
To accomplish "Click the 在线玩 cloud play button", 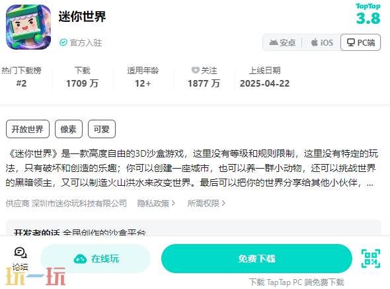I will pos(95,259).
